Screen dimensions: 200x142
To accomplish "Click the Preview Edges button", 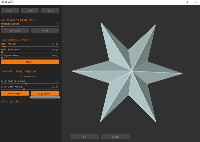I will [30, 77].
